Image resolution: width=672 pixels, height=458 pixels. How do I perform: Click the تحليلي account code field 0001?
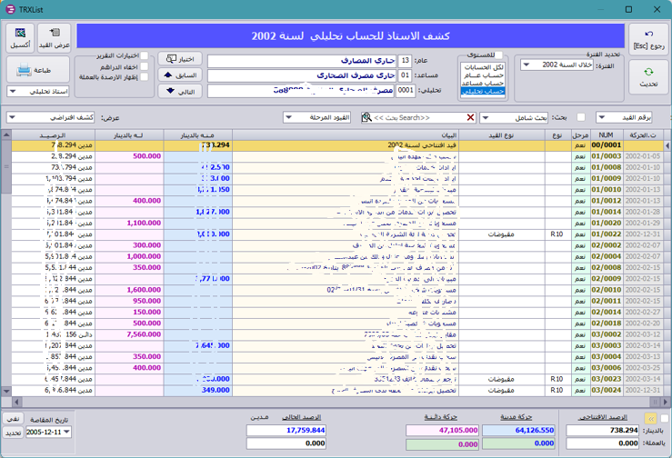[405, 91]
